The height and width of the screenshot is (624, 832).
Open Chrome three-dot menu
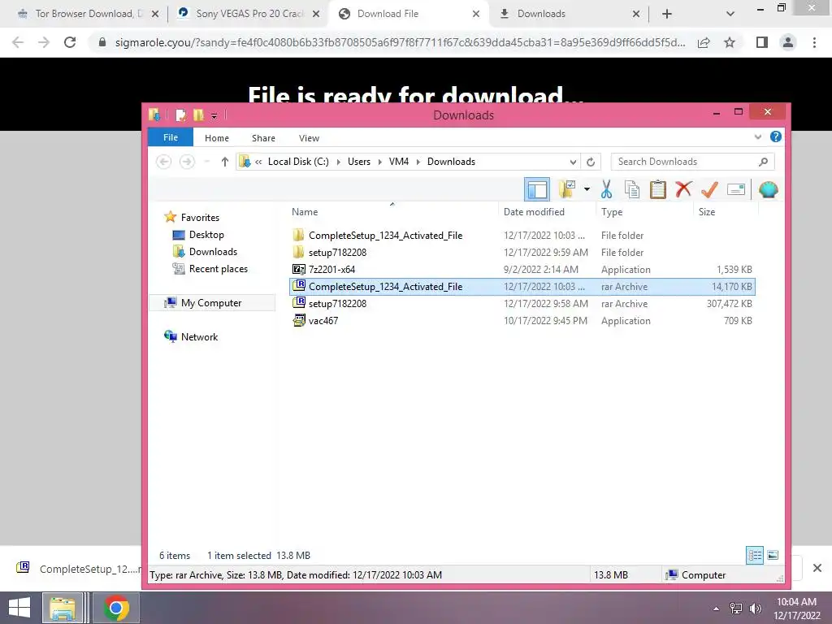814,42
